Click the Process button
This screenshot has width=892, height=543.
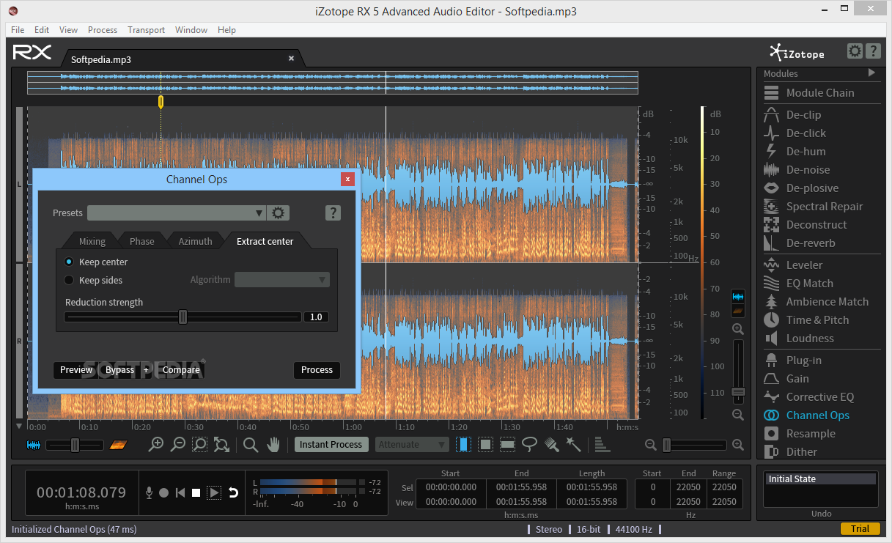pyautogui.click(x=317, y=370)
